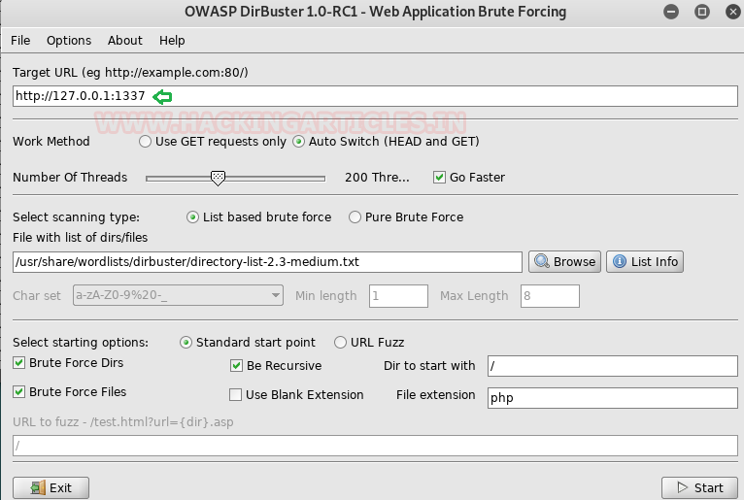Open the Options menu
Viewport: 744px width, 500px height.
69,41
